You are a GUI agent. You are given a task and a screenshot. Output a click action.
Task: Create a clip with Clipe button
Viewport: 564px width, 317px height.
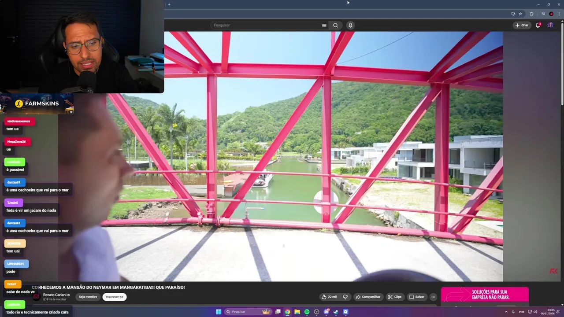(x=395, y=297)
